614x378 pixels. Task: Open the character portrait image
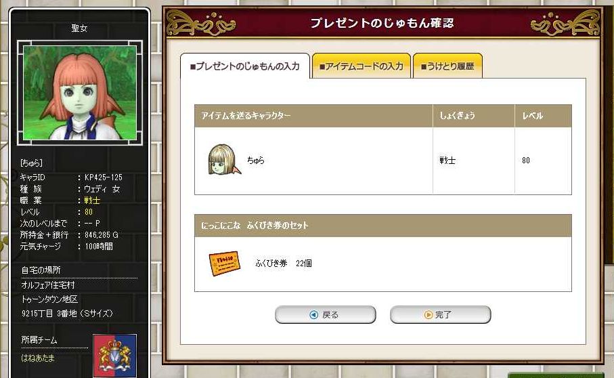click(x=80, y=93)
